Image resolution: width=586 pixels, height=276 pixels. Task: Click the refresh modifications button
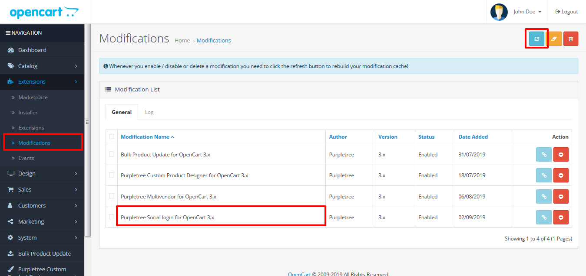[x=536, y=39]
